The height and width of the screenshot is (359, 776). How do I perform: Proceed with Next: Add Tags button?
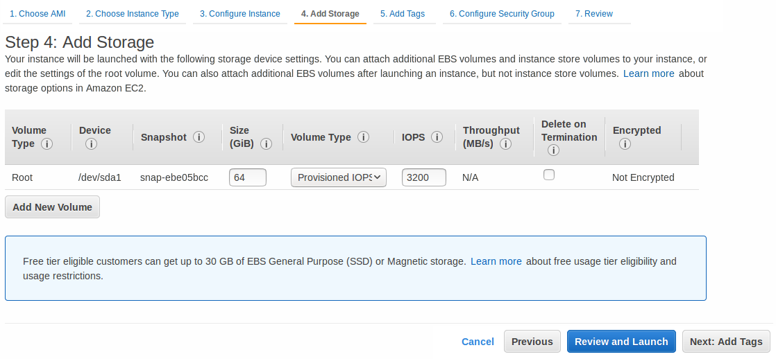pos(726,342)
